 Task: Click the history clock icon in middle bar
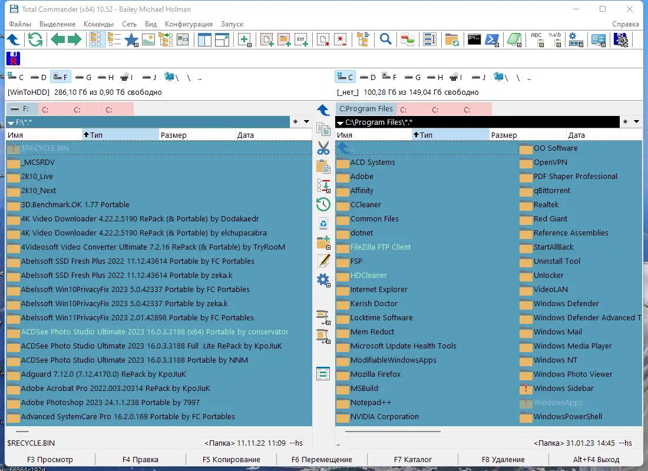pos(323,204)
